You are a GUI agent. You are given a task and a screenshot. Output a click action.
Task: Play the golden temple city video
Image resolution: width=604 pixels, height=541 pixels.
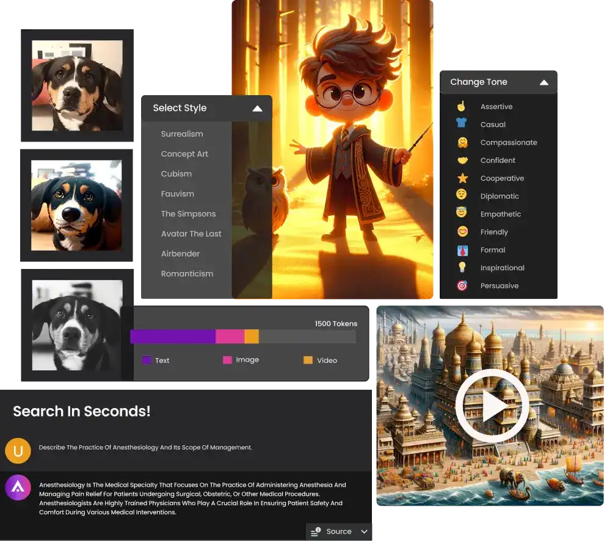tap(492, 406)
